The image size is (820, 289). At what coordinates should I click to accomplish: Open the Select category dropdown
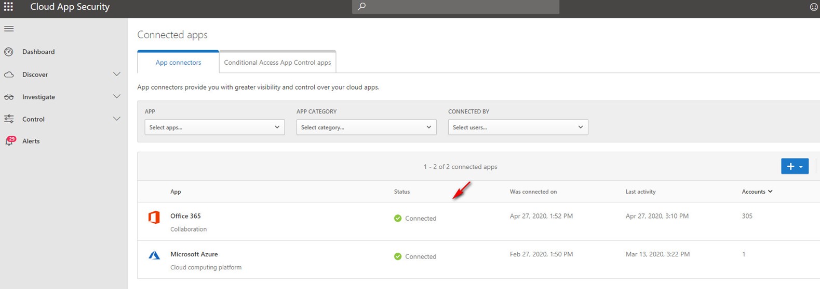(x=366, y=127)
